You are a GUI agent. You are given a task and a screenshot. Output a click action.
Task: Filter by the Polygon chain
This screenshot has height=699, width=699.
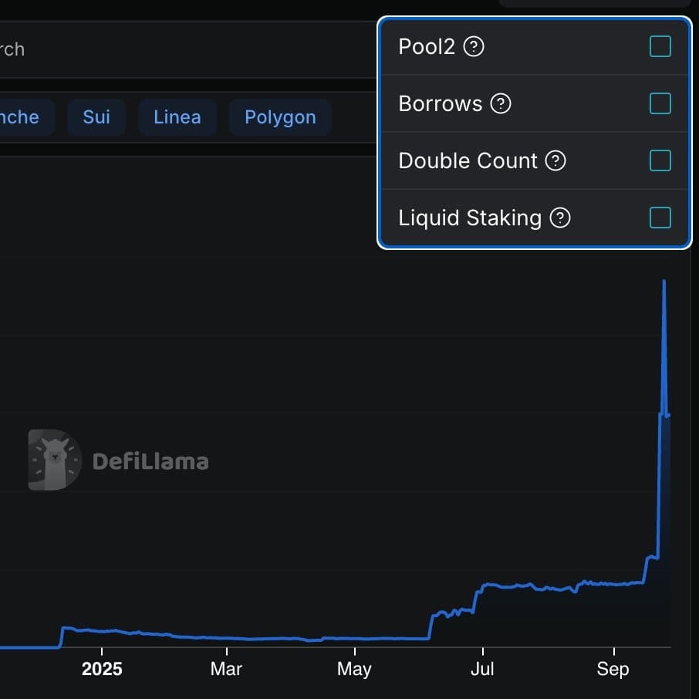[x=280, y=117]
